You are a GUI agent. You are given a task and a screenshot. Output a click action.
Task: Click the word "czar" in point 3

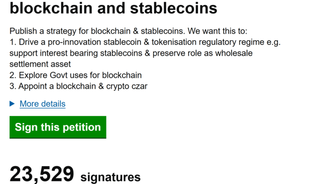click(139, 86)
